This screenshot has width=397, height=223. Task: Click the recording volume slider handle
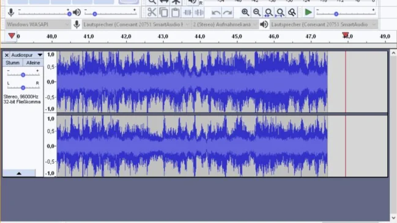click(x=69, y=14)
